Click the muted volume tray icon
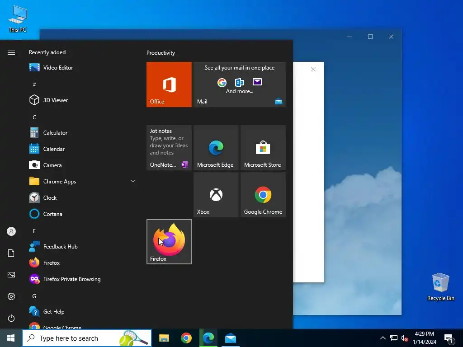The image size is (463, 347). pos(404,338)
